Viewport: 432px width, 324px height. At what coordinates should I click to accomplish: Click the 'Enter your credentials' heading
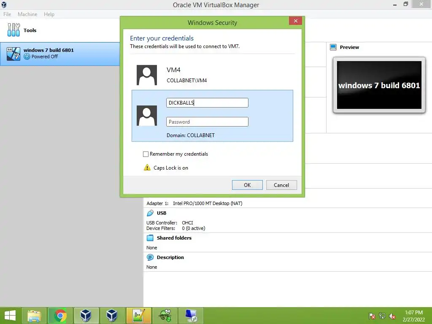click(x=162, y=38)
